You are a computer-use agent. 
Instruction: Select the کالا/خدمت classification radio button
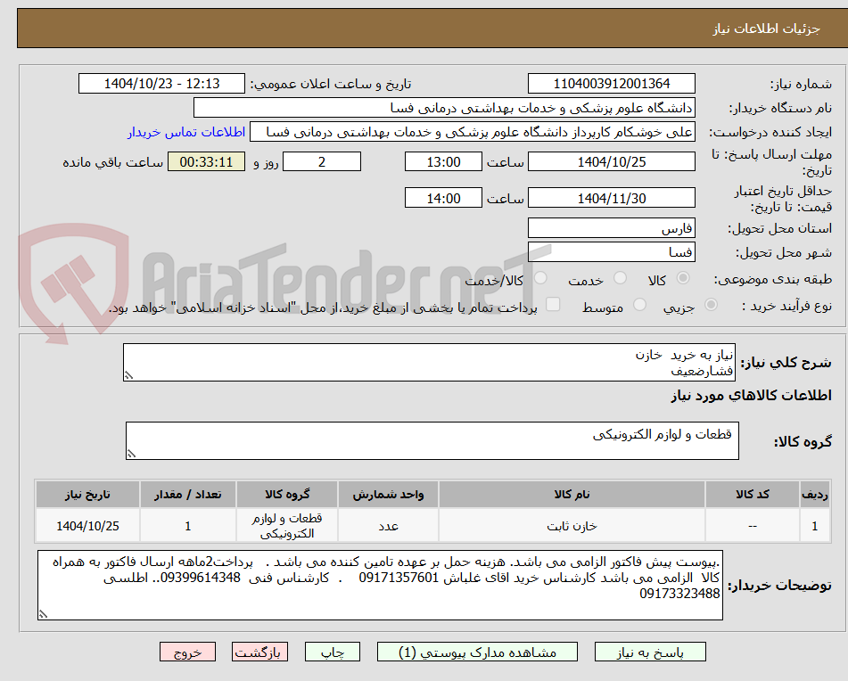pos(541,277)
